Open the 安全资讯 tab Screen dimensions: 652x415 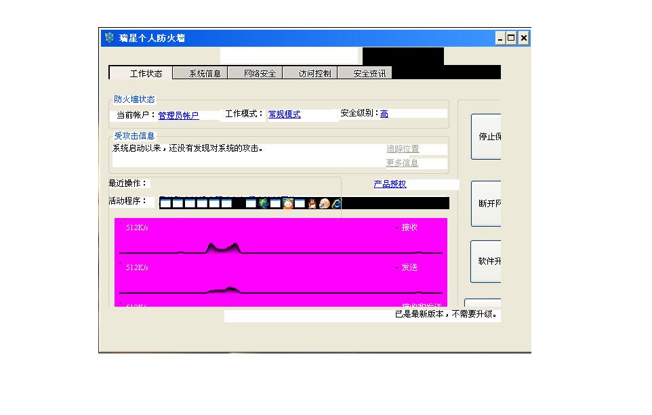click(x=365, y=73)
